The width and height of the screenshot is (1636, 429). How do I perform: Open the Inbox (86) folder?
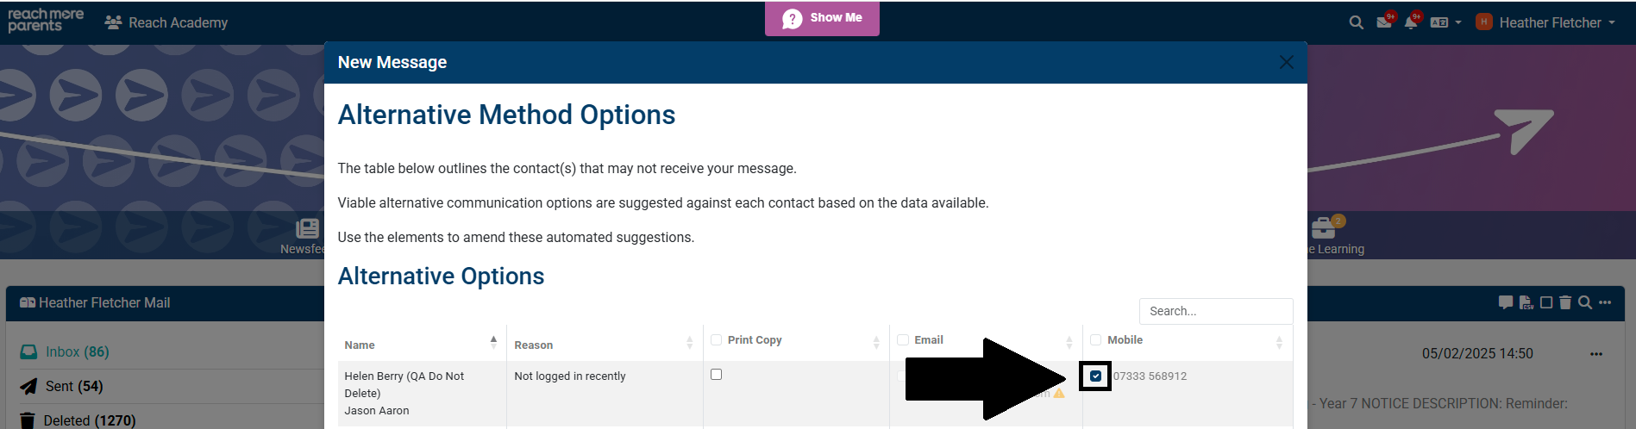tap(77, 351)
